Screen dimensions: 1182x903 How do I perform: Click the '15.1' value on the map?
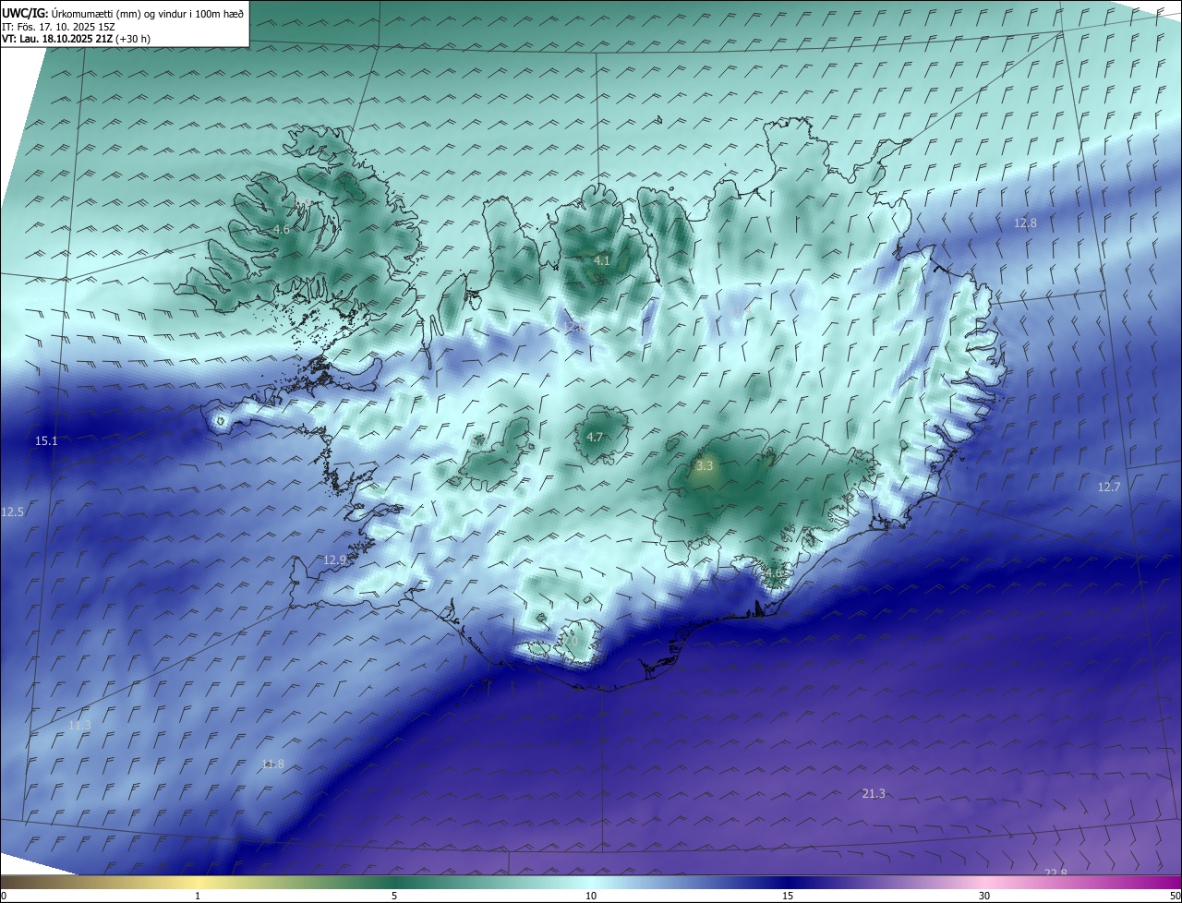(x=46, y=441)
